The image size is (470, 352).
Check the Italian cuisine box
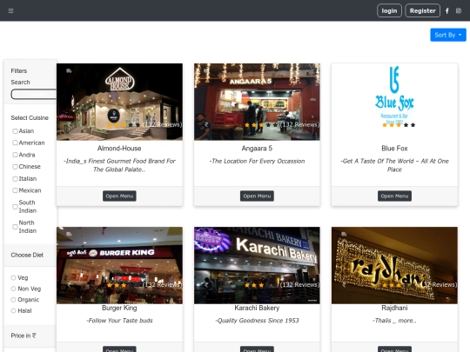point(15,179)
